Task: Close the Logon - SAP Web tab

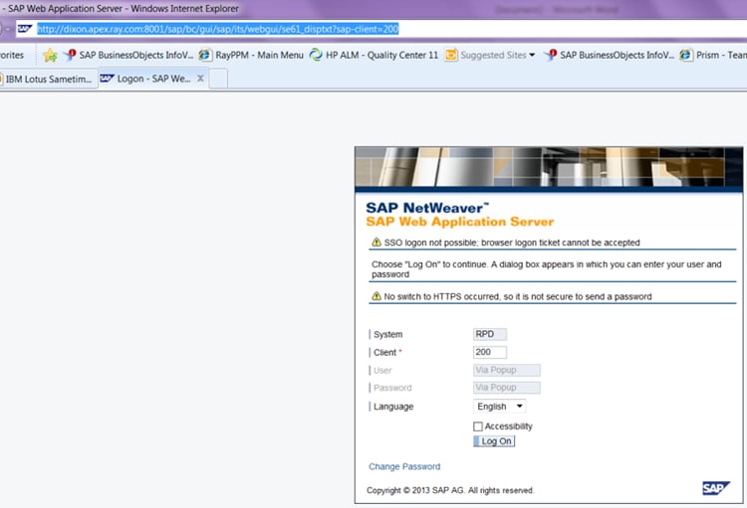Action: pos(200,79)
